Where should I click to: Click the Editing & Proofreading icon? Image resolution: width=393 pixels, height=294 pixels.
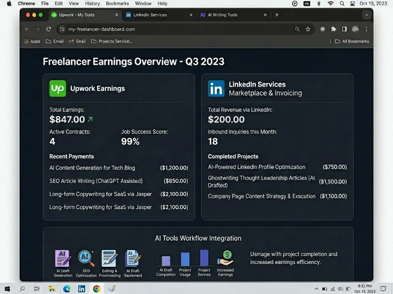point(110,259)
